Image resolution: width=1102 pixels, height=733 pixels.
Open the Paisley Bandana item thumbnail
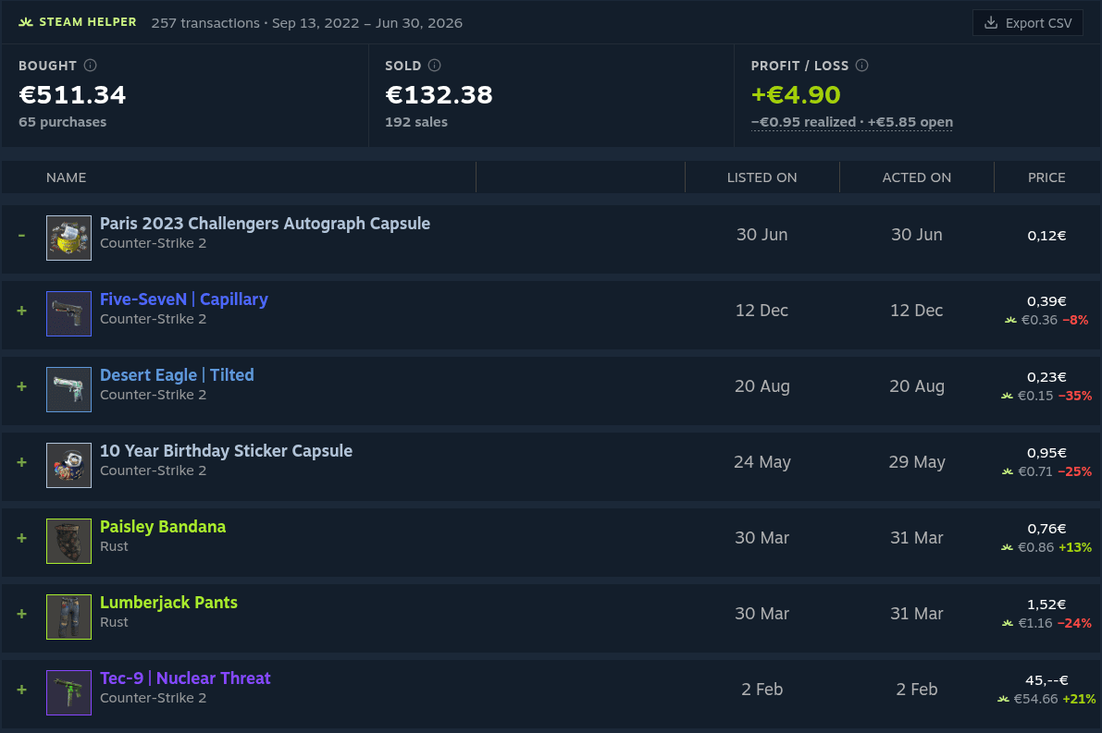pos(68,542)
